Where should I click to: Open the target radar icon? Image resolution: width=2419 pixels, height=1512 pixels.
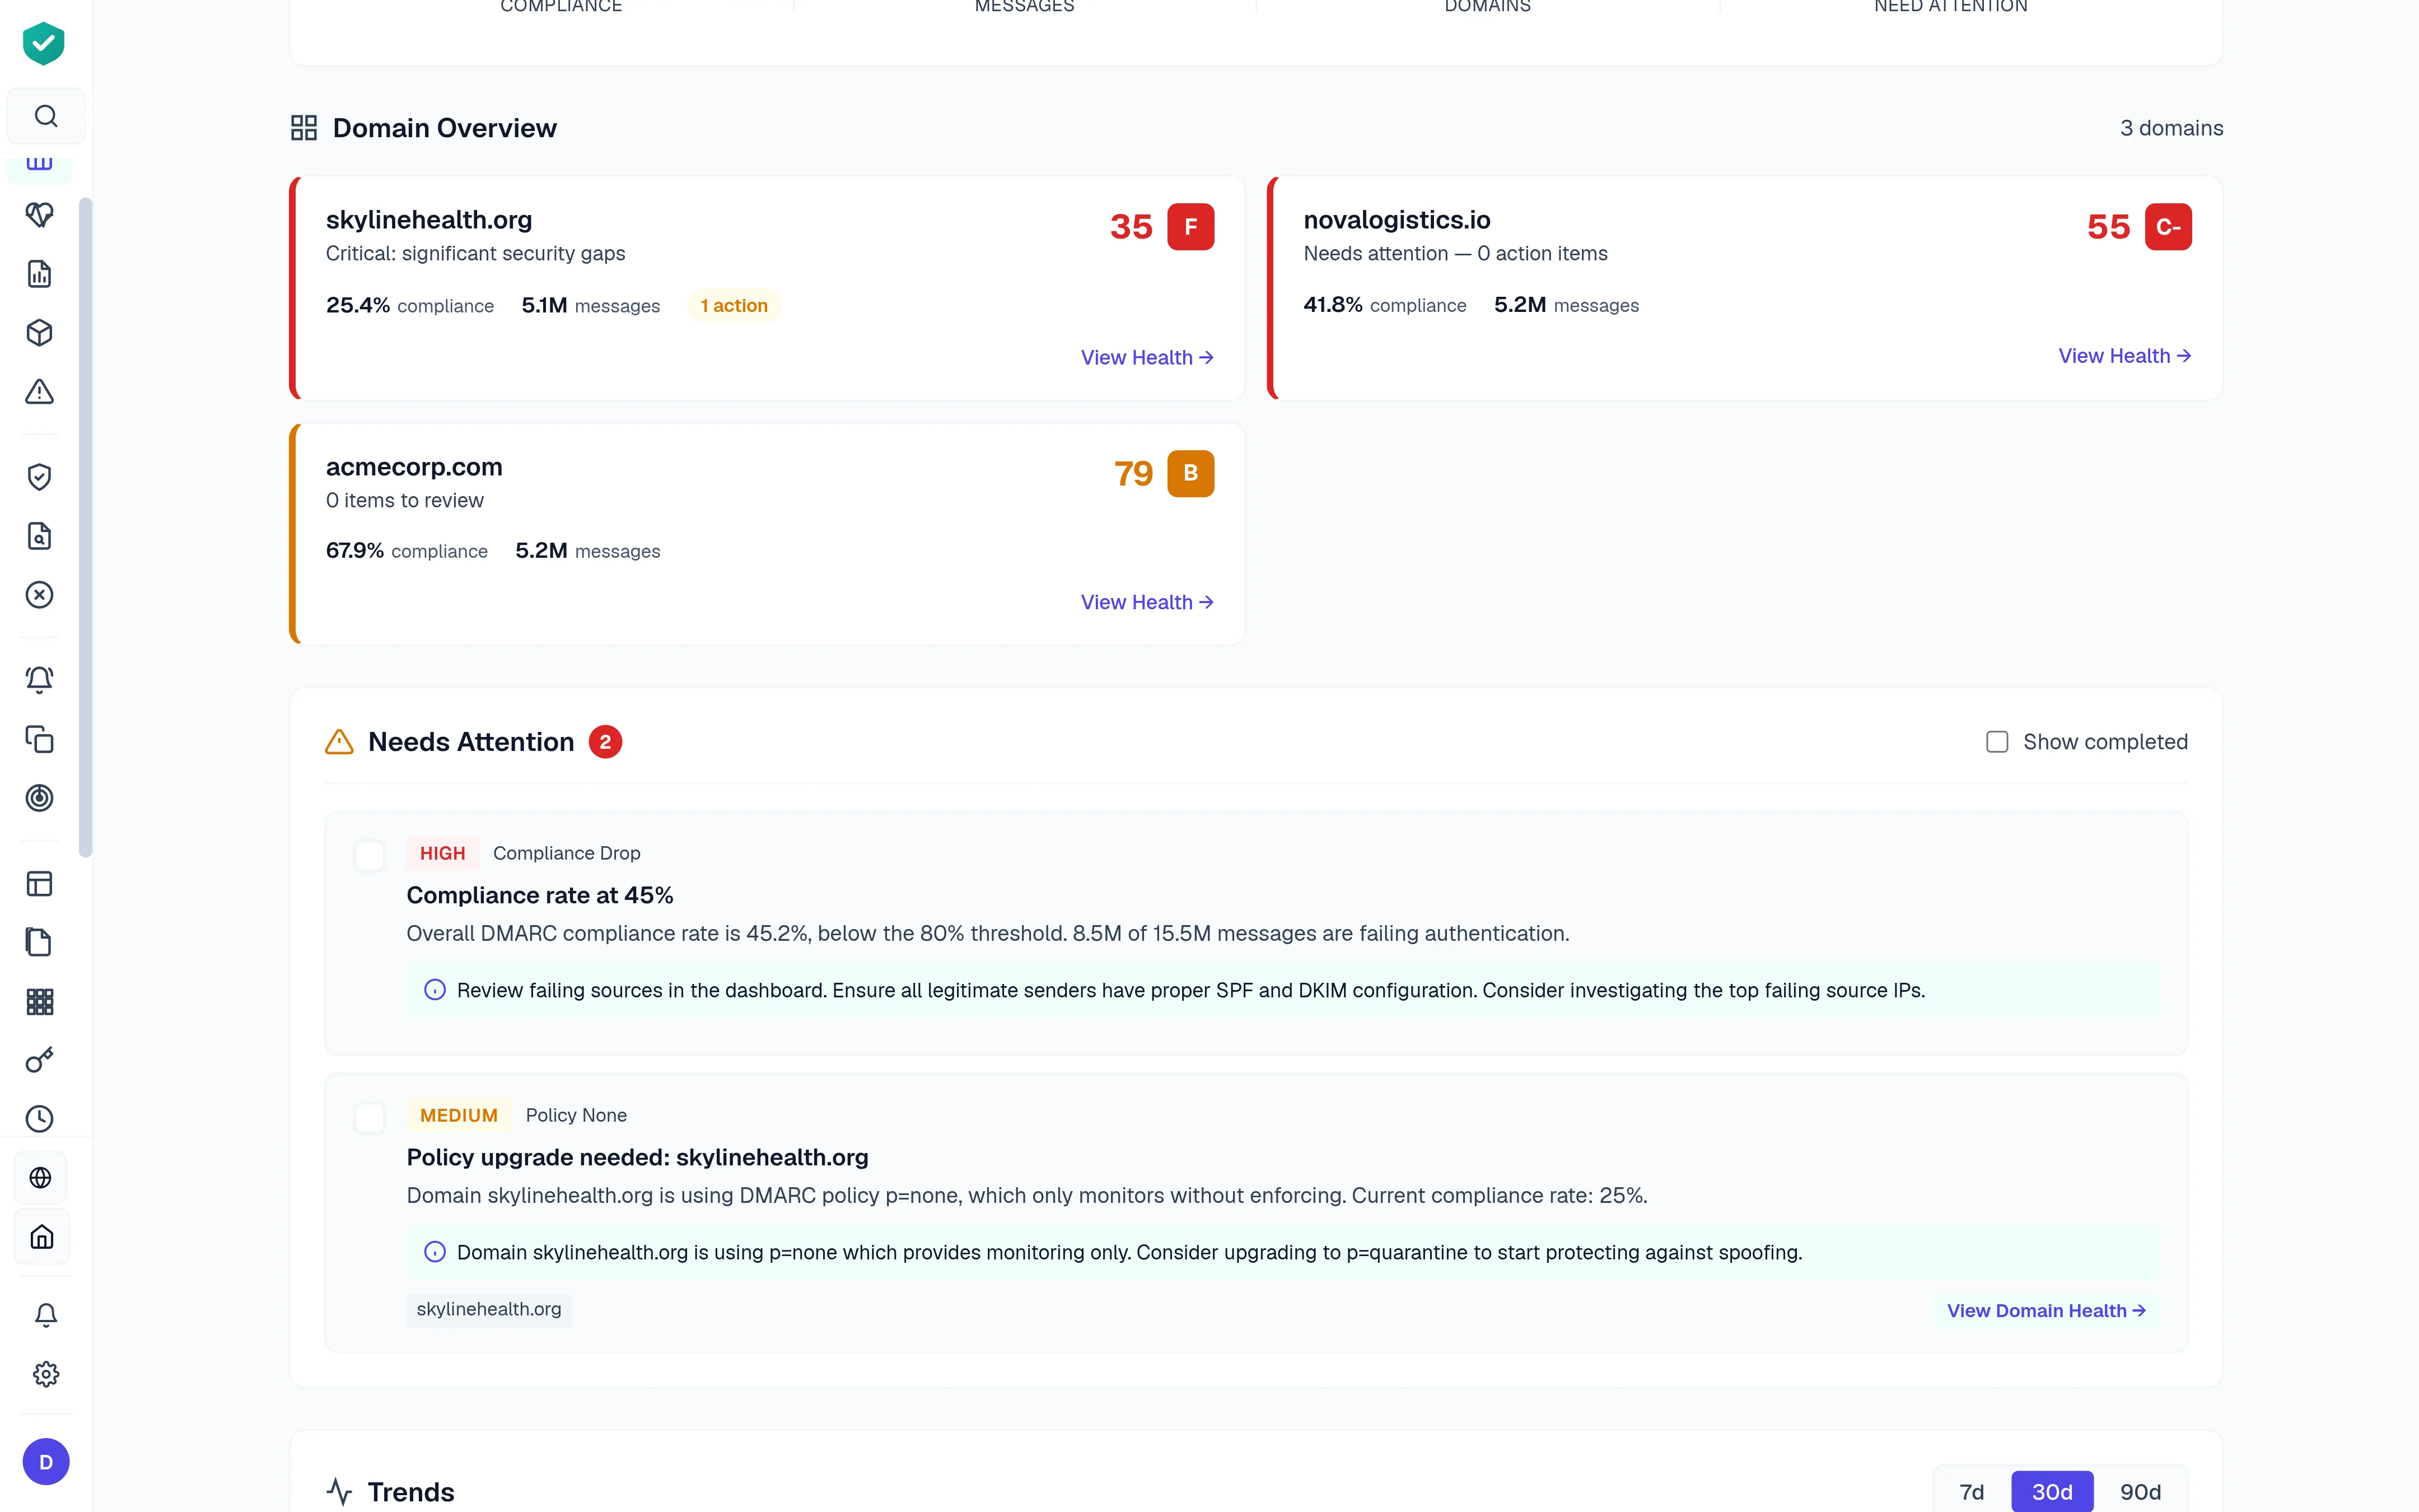click(x=39, y=798)
